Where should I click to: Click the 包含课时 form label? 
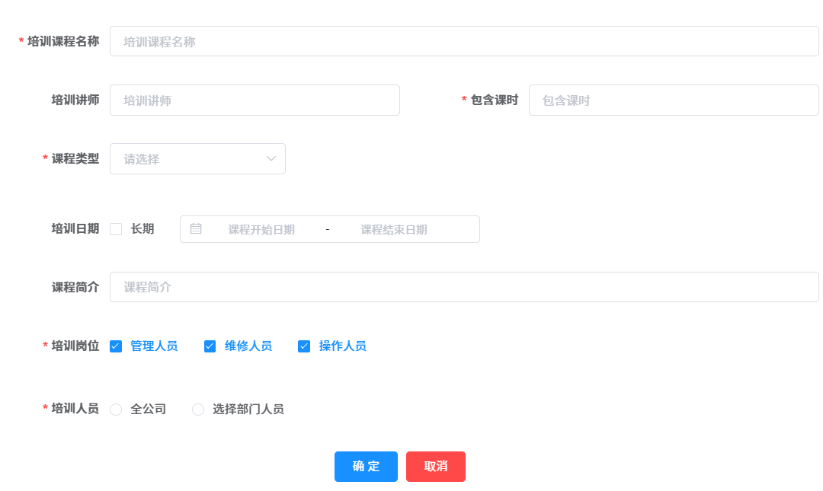495,100
